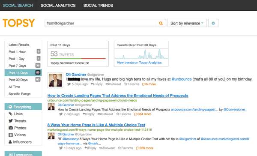Click avatar thumbnail on landing pages tweet

point(51,107)
